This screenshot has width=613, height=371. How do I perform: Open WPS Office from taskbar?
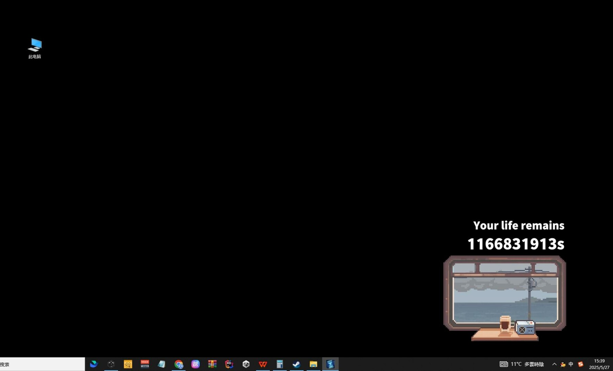pos(263,364)
